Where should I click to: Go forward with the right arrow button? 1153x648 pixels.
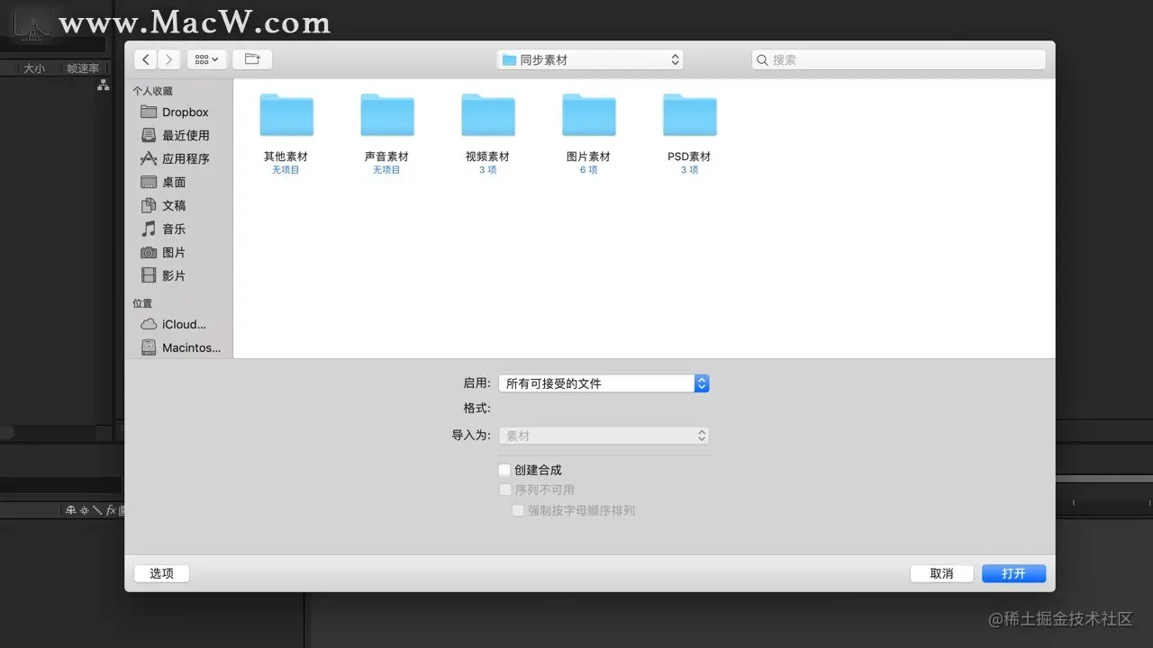click(x=169, y=59)
